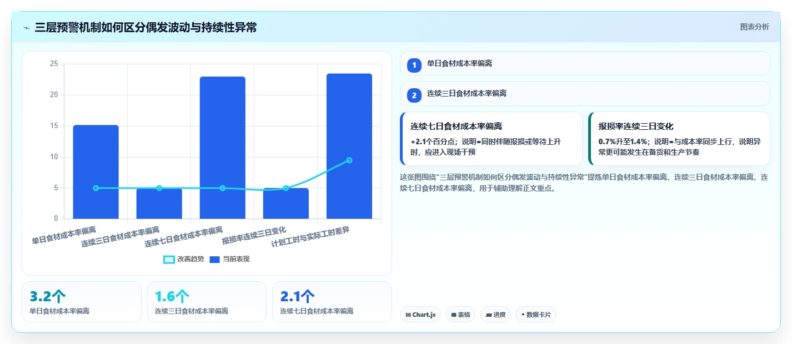This screenshot has width=792, height=344.
Task: Open the 报损率连续三日变化 info card
Action: click(x=679, y=139)
